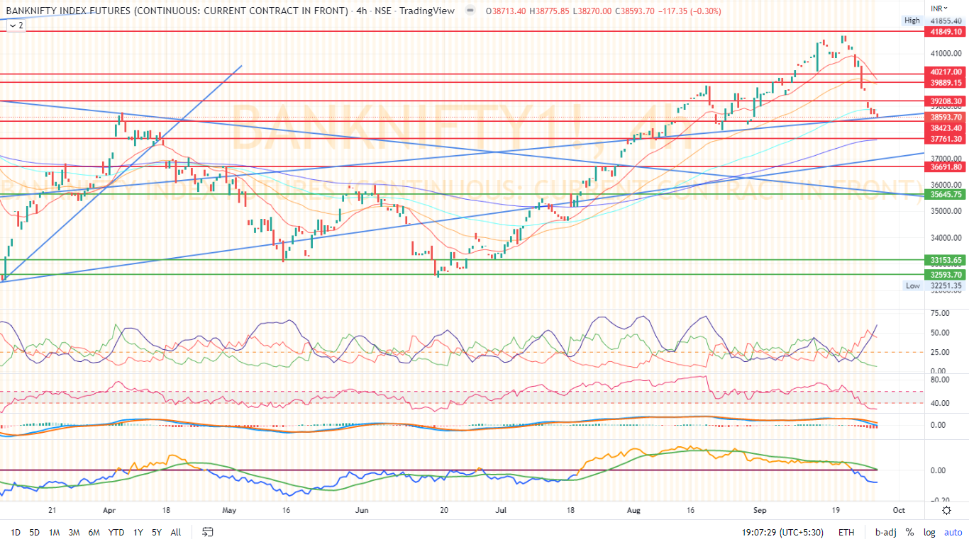
Task: Toggle auto scale mode
Action: (952, 532)
